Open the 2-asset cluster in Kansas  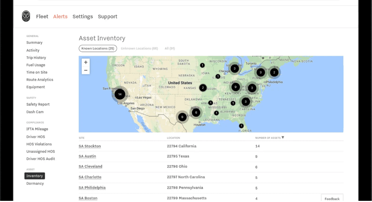pos(203,88)
